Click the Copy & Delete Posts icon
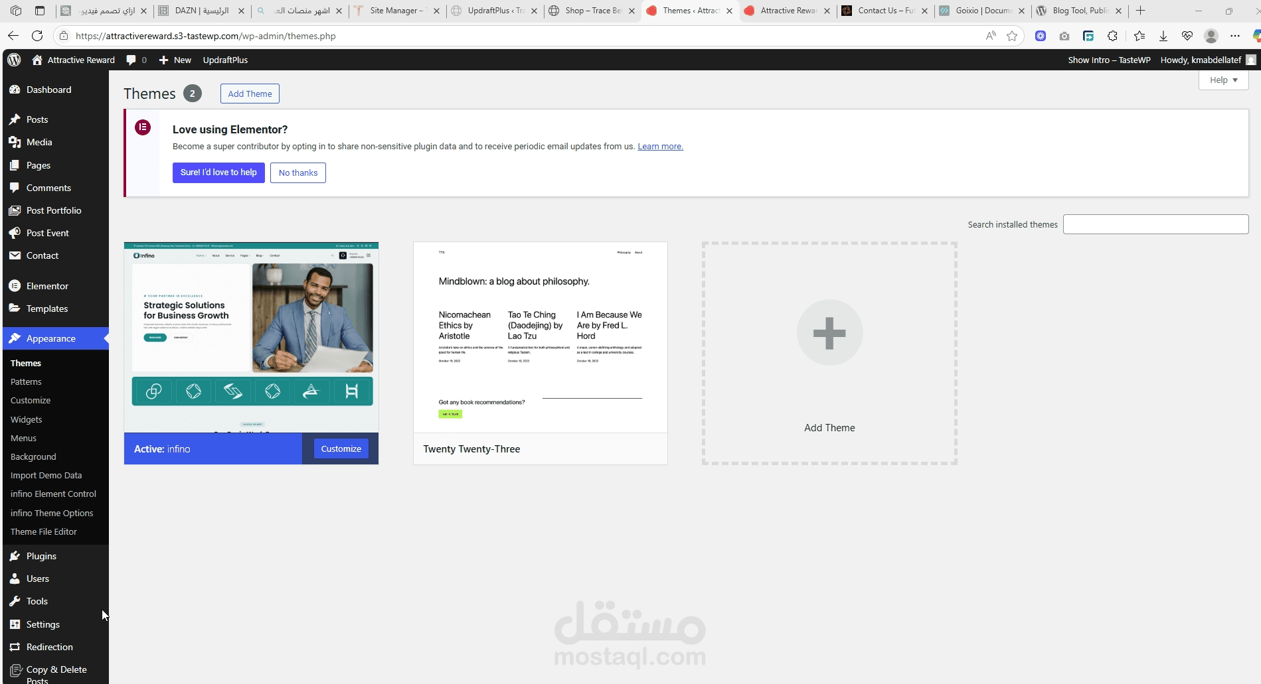1261x684 pixels. pos(15,671)
